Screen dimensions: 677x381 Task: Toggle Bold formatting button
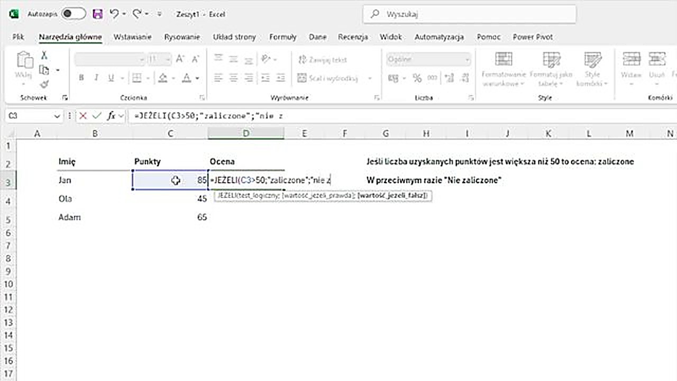(81, 78)
